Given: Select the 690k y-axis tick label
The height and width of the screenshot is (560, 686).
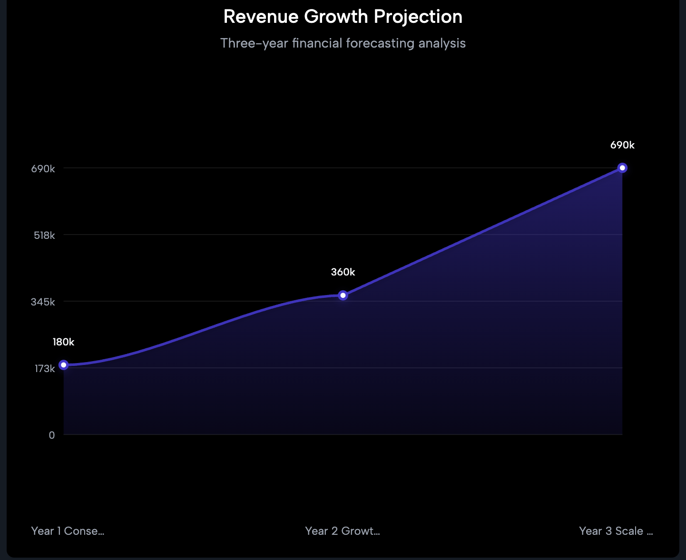Looking at the screenshot, I should coord(43,168).
